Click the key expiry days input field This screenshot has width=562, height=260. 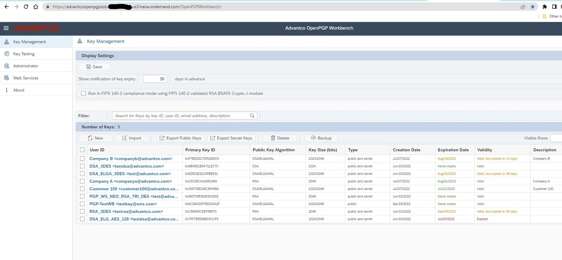[155, 79]
